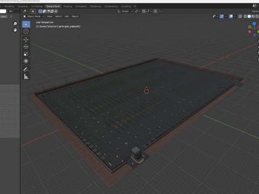Add a new workspace with plus icon
The image size is (259, 194).
[x=135, y=6]
